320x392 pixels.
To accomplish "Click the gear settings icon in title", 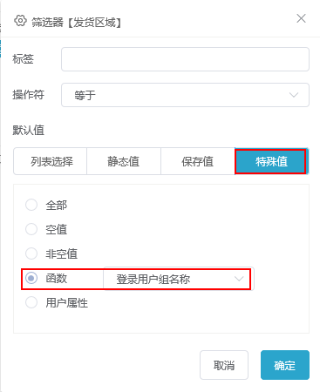I will 20,21.
